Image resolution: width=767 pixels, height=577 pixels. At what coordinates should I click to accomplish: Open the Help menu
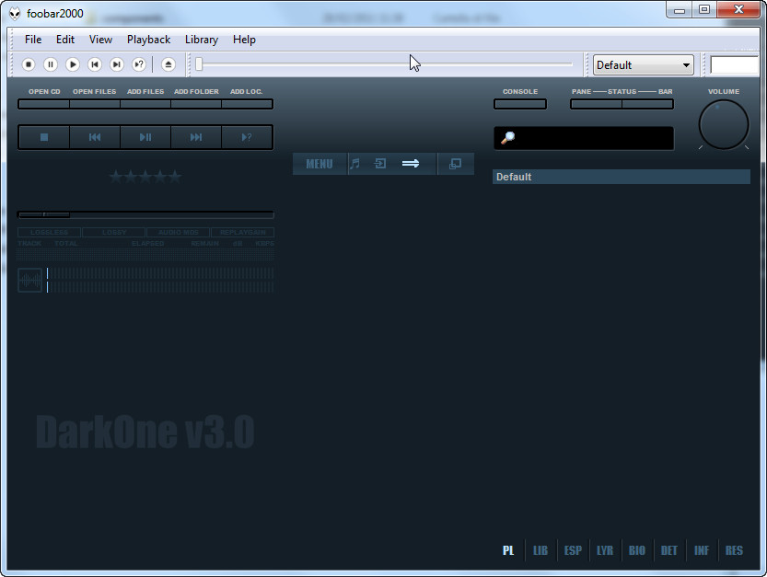pyautogui.click(x=244, y=40)
